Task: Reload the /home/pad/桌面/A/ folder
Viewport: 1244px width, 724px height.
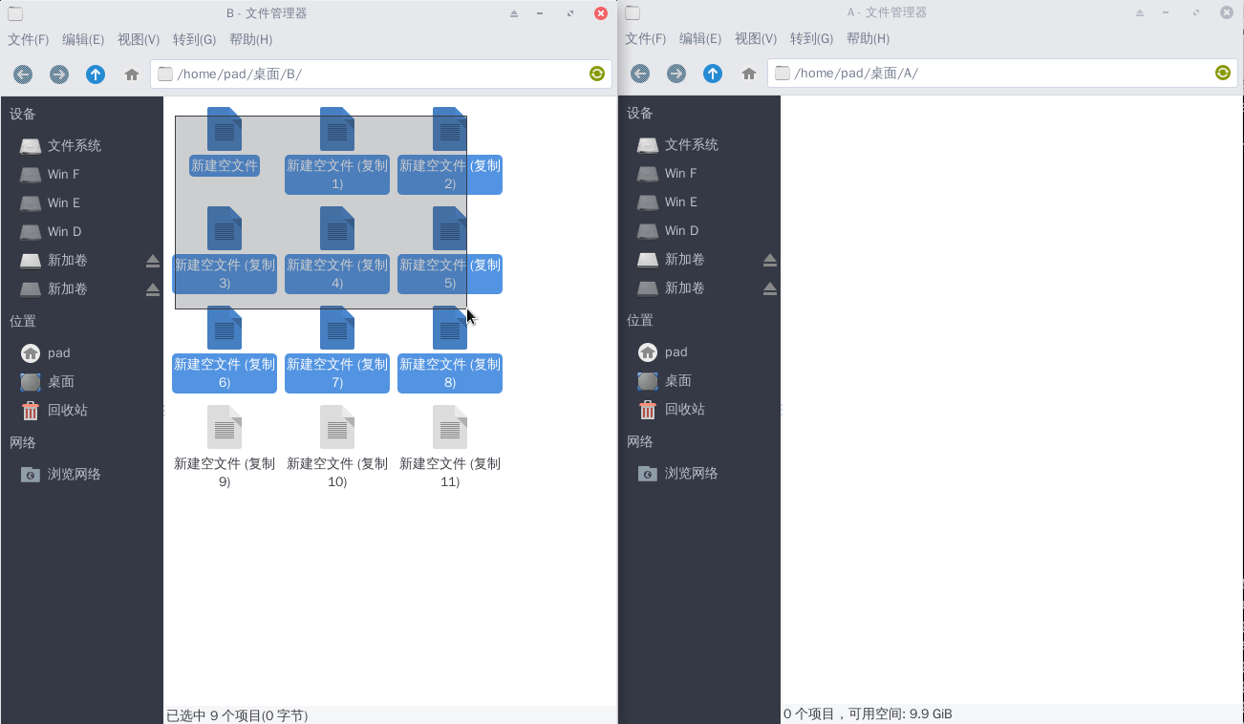Action: (1222, 73)
